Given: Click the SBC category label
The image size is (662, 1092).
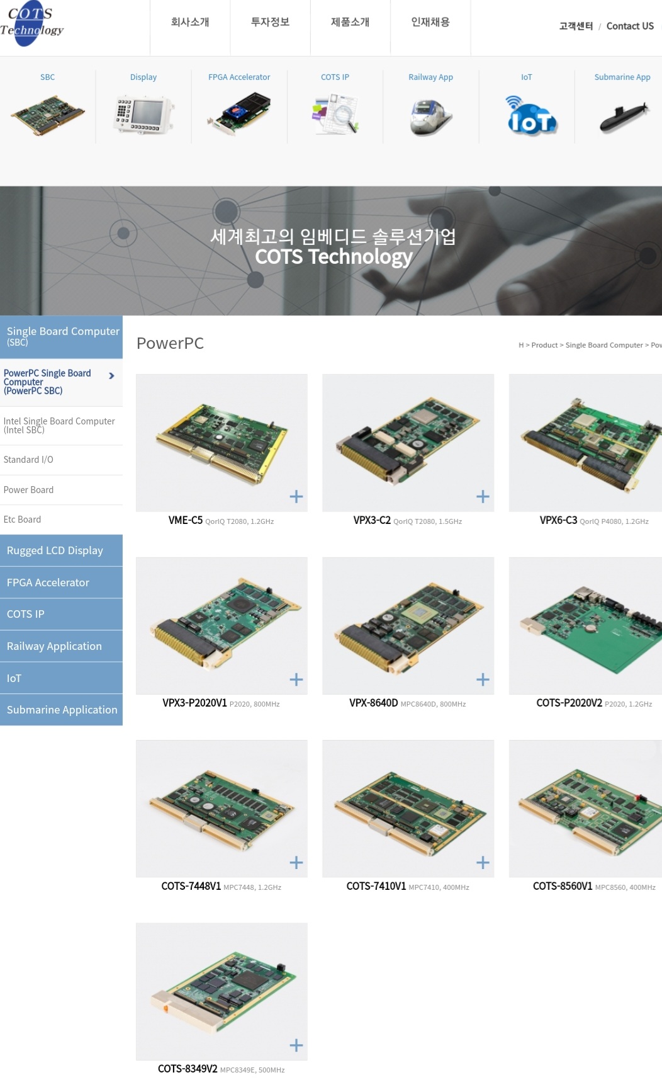Looking at the screenshot, I should (48, 77).
